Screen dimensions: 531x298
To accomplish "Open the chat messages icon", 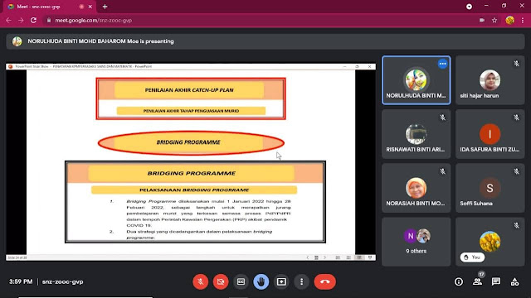I will [496, 281].
